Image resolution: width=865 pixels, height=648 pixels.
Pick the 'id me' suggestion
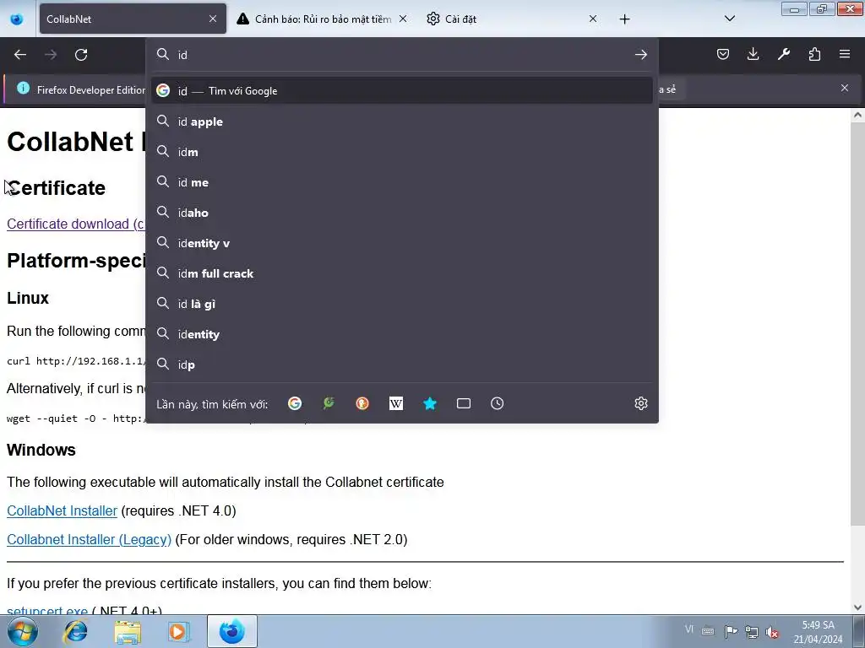tap(402, 182)
